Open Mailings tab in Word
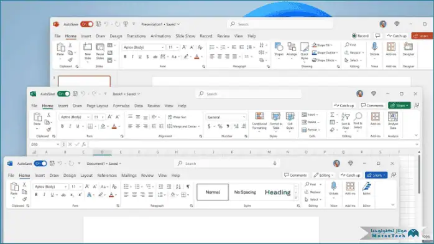This screenshot has width=434, height=244. pos(129,176)
